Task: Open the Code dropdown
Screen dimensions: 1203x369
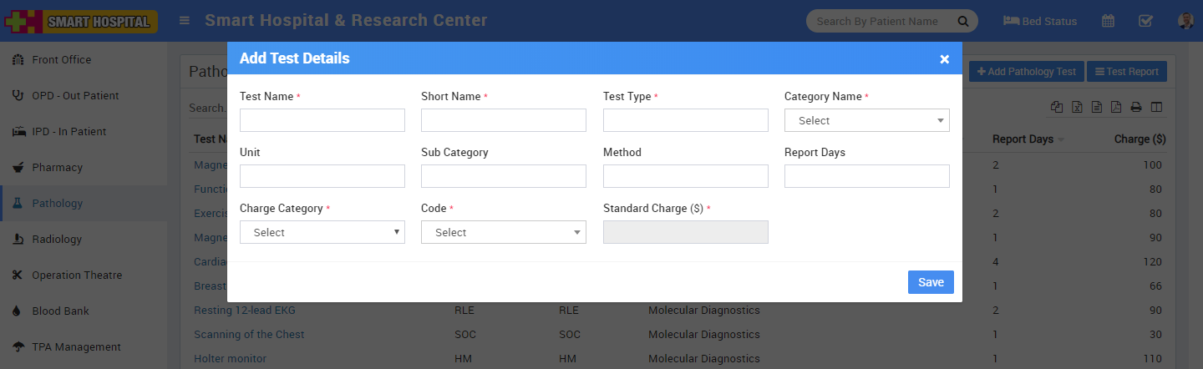Action: (503, 232)
